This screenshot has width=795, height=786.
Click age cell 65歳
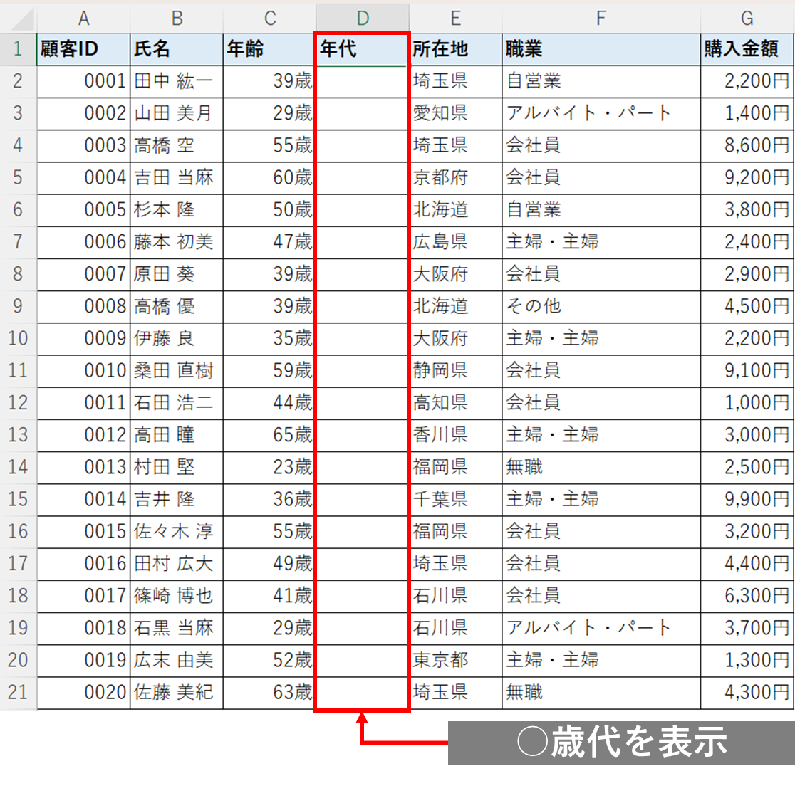pos(269,435)
